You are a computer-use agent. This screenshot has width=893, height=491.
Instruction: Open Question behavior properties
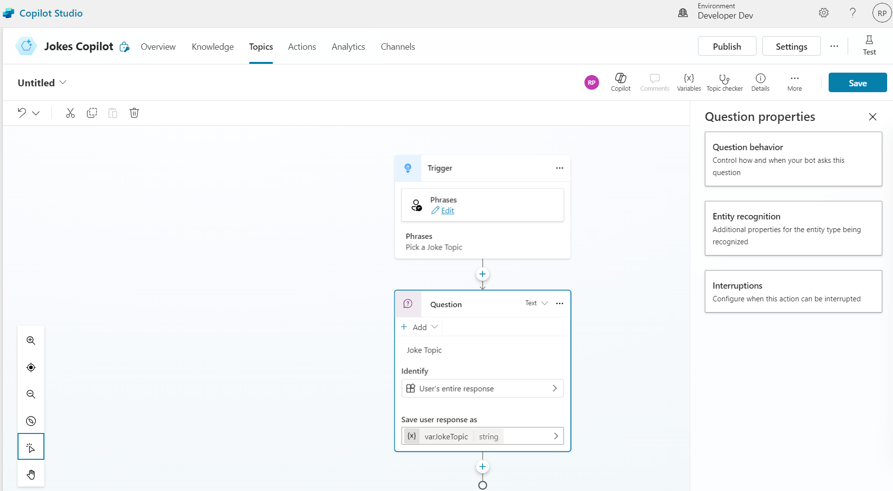pyautogui.click(x=793, y=159)
